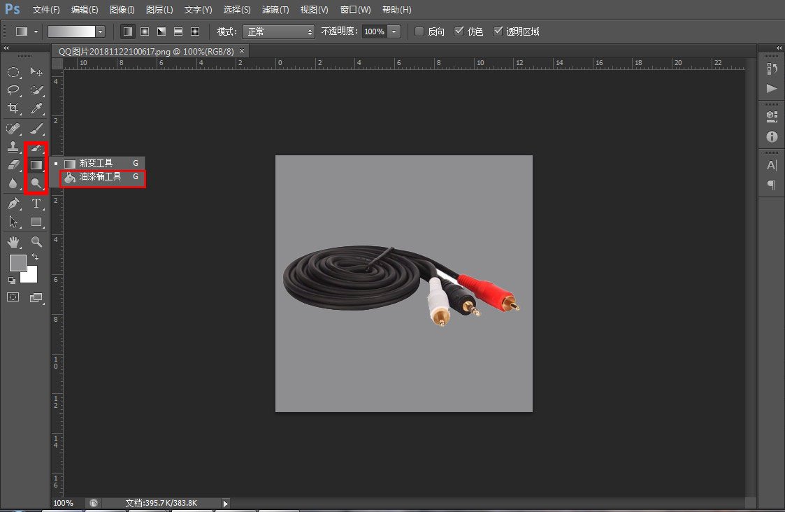Toggle the 透明区域 (Transparency) checkbox
Screen dimensions: 785x512
[498, 31]
